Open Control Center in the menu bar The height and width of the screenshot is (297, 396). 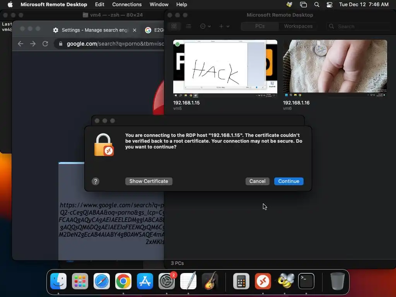coord(329,4)
